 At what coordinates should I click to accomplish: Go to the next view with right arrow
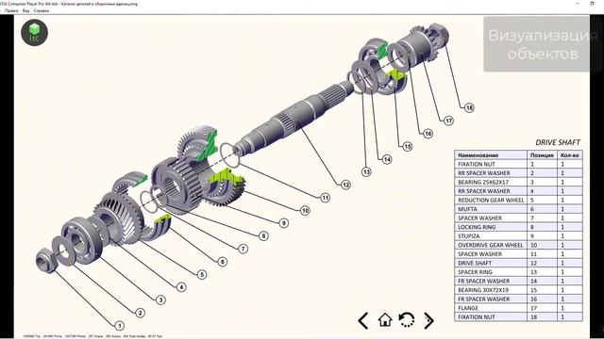[428, 320]
